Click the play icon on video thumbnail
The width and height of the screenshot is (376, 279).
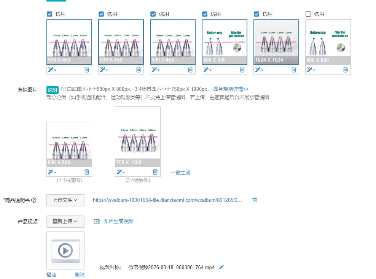pos(65,250)
